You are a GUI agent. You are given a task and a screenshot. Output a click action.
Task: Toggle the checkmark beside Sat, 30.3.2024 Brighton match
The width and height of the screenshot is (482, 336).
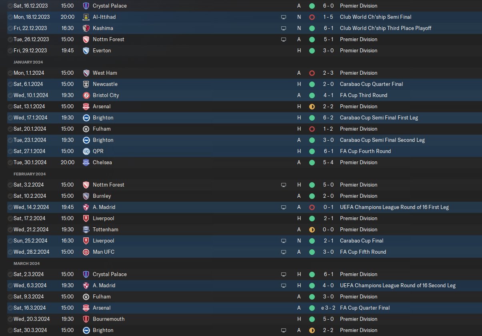click(10, 330)
